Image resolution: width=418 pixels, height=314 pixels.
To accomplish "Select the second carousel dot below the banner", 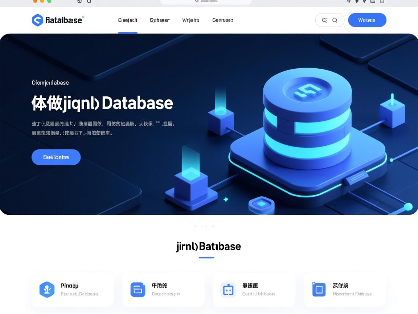I will point(202,226).
